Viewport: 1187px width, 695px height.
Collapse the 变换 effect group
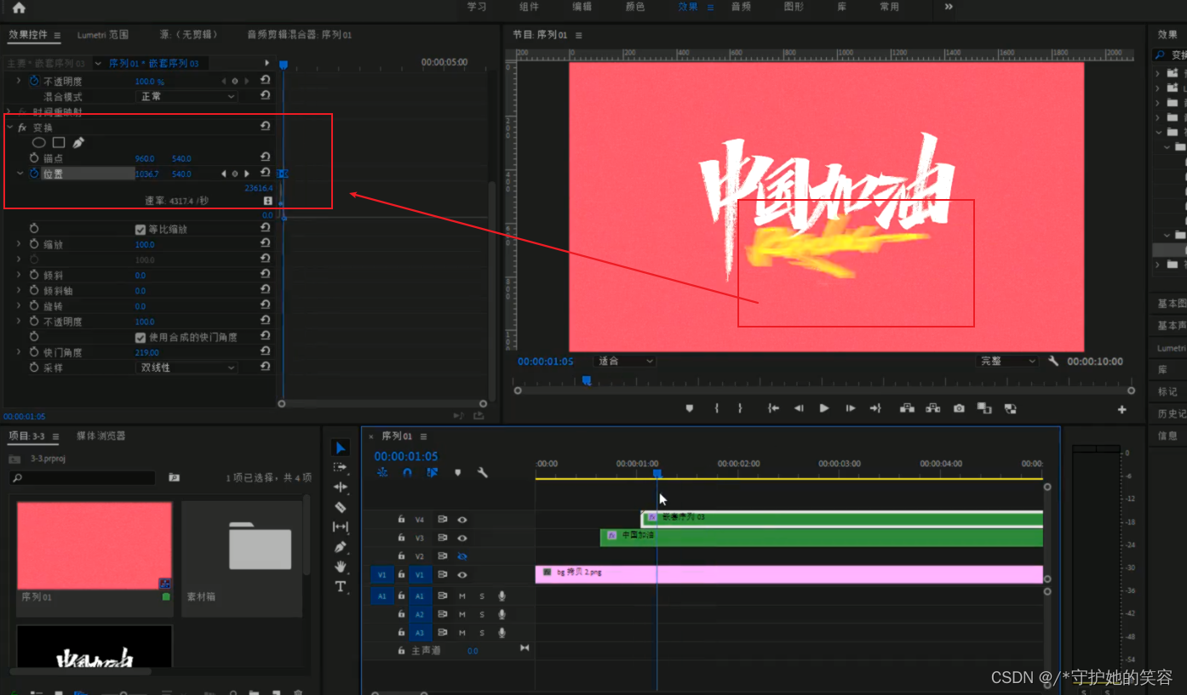point(9,127)
